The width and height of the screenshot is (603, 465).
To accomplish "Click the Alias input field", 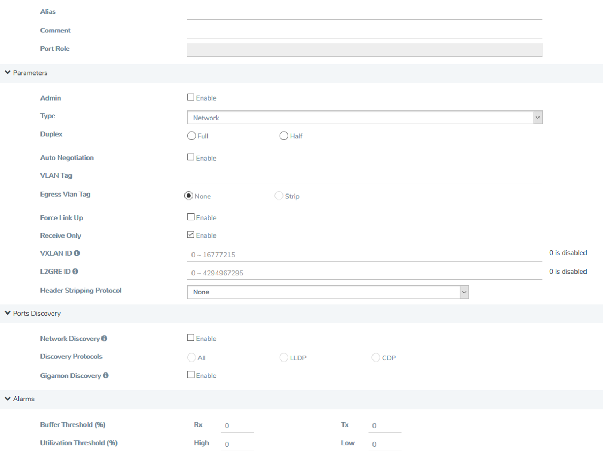I will [x=365, y=12].
